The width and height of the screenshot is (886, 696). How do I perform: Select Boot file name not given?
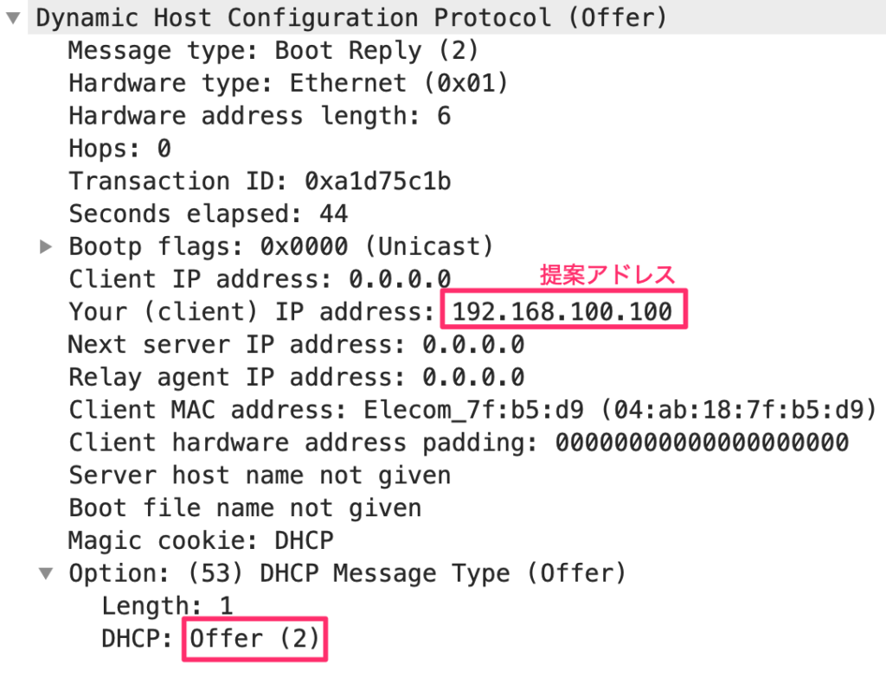[x=245, y=508]
